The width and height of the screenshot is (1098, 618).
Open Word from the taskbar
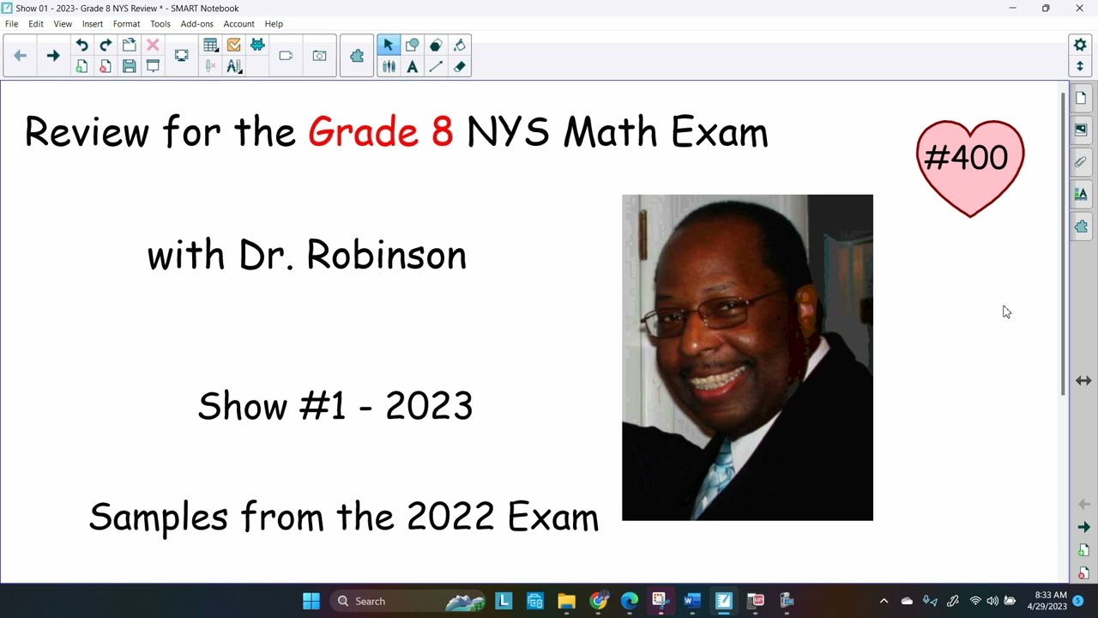point(692,601)
